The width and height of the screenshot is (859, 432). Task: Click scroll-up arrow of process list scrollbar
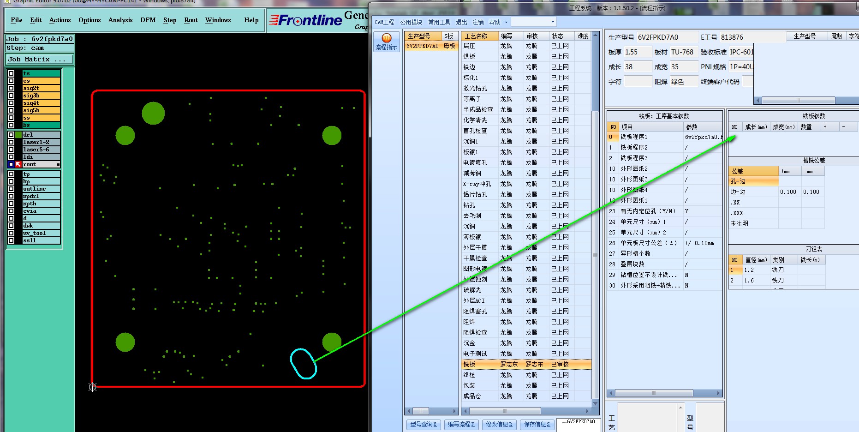click(595, 35)
